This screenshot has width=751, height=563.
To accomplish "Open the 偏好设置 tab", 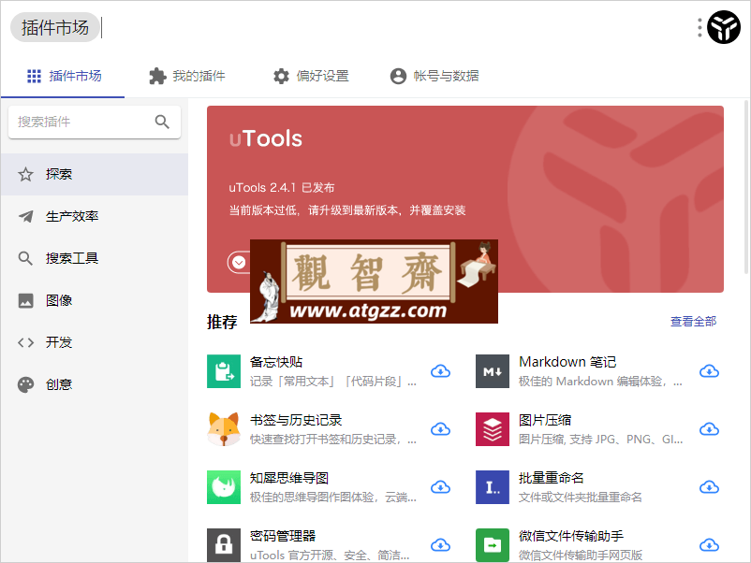I will coord(310,76).
